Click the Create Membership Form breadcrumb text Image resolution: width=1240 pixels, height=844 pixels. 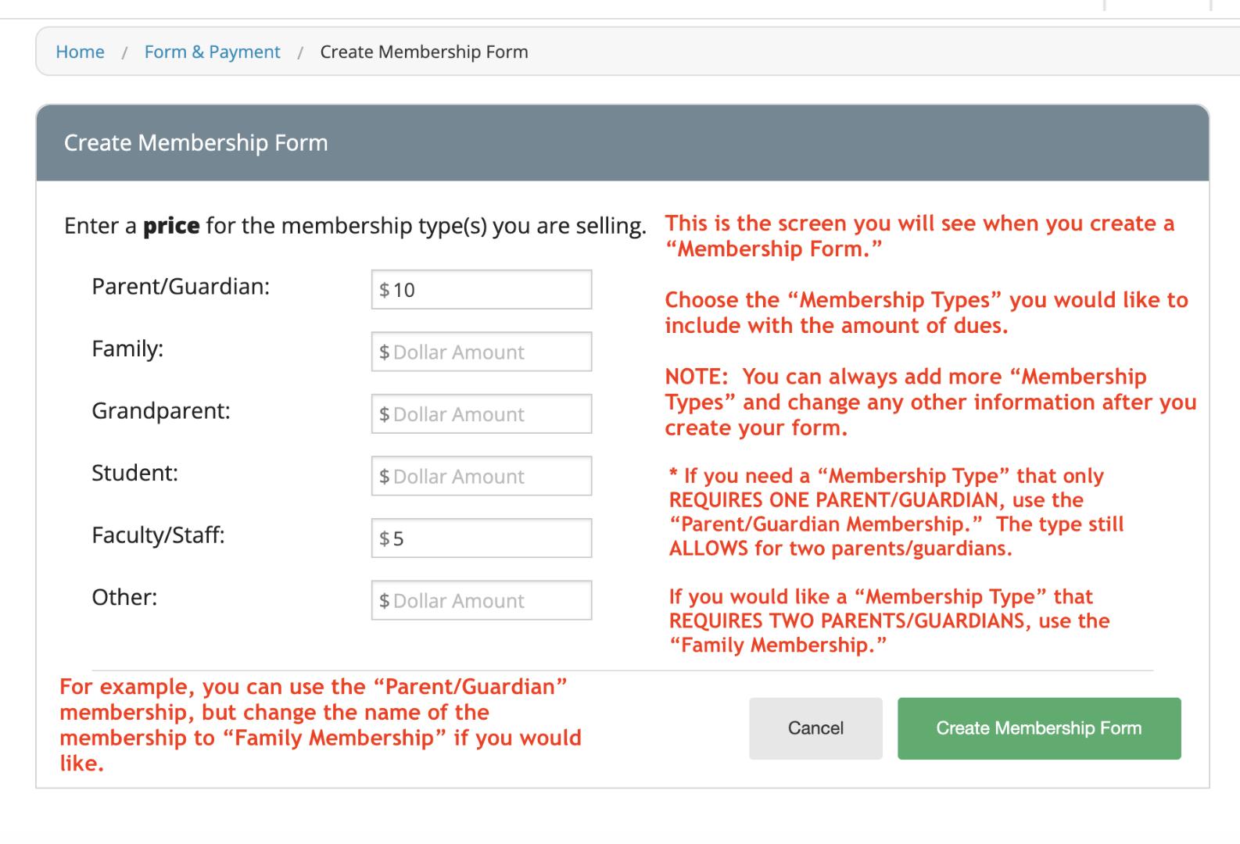click(424, 52)
